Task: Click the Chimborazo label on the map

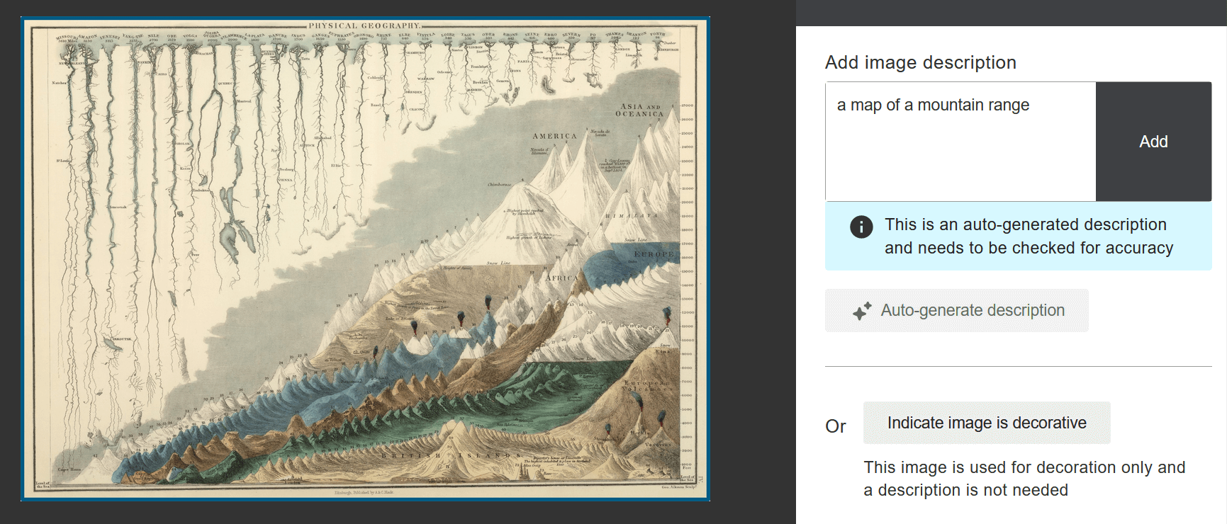Action: click(499, 185)
